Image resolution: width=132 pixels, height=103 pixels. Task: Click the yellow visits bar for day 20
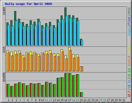pyautogui.click(x=80, y=69)
